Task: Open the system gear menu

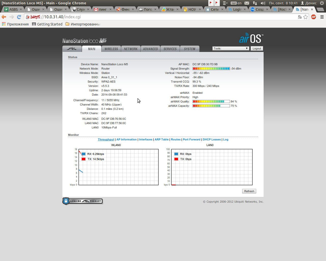Action: click(322, 3)
